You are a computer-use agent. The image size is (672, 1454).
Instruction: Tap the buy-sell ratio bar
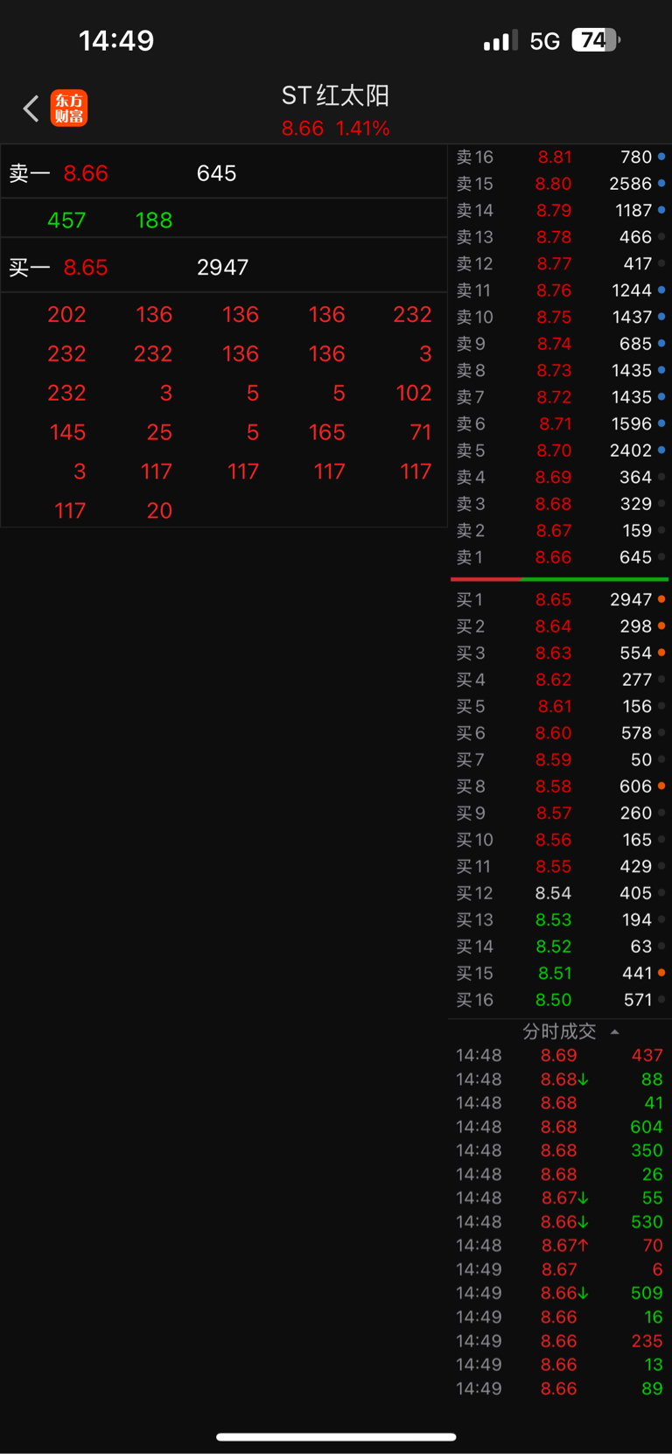coord(560,579)
